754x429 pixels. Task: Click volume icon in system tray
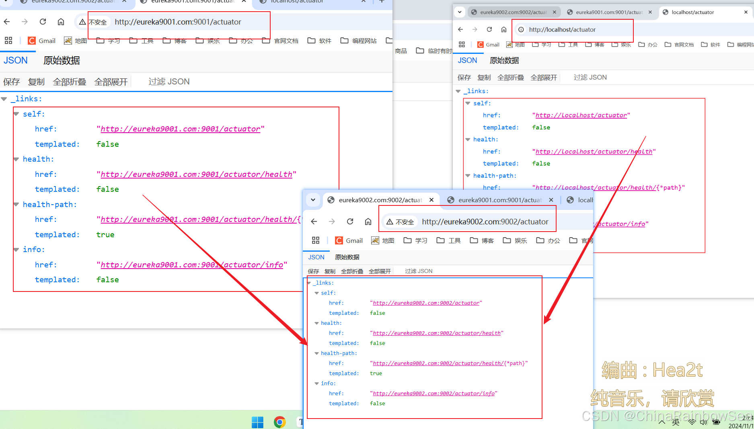[703, 422]
